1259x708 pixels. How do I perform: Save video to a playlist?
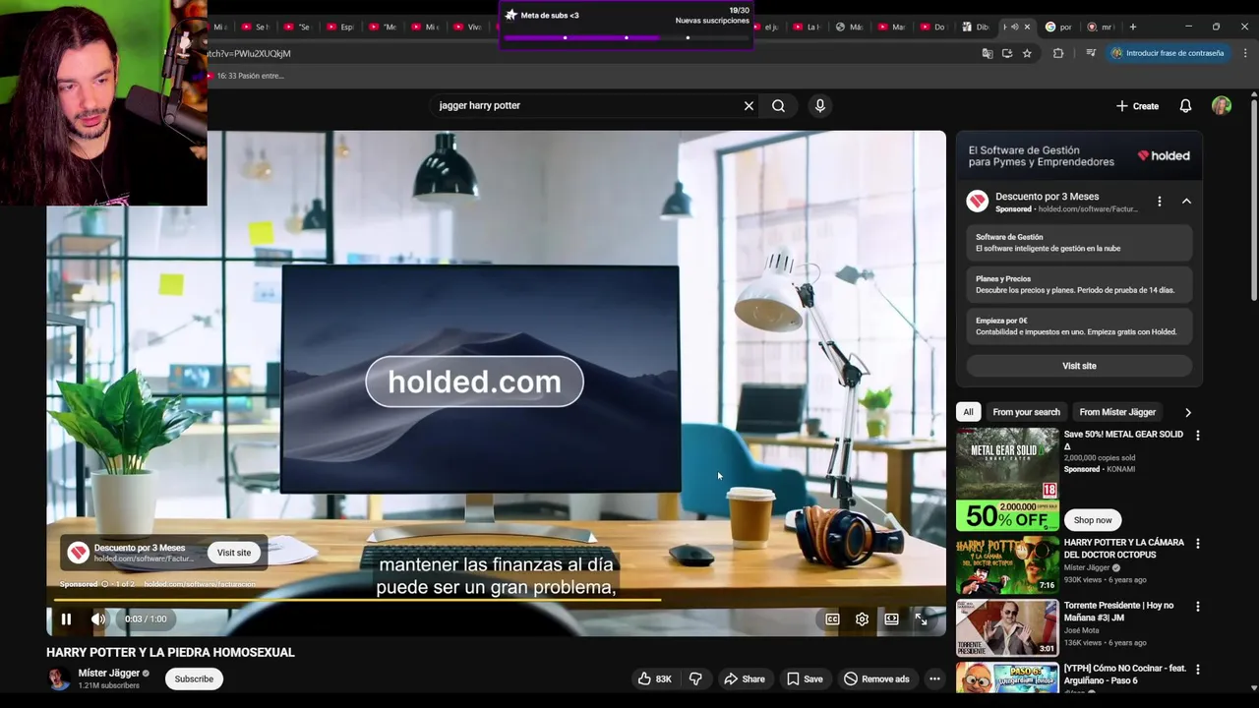pos(804,678)
